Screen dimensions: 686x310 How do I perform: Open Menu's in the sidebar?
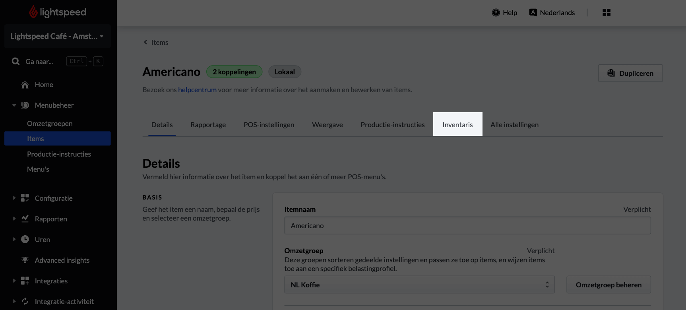(x=38, y=169)
